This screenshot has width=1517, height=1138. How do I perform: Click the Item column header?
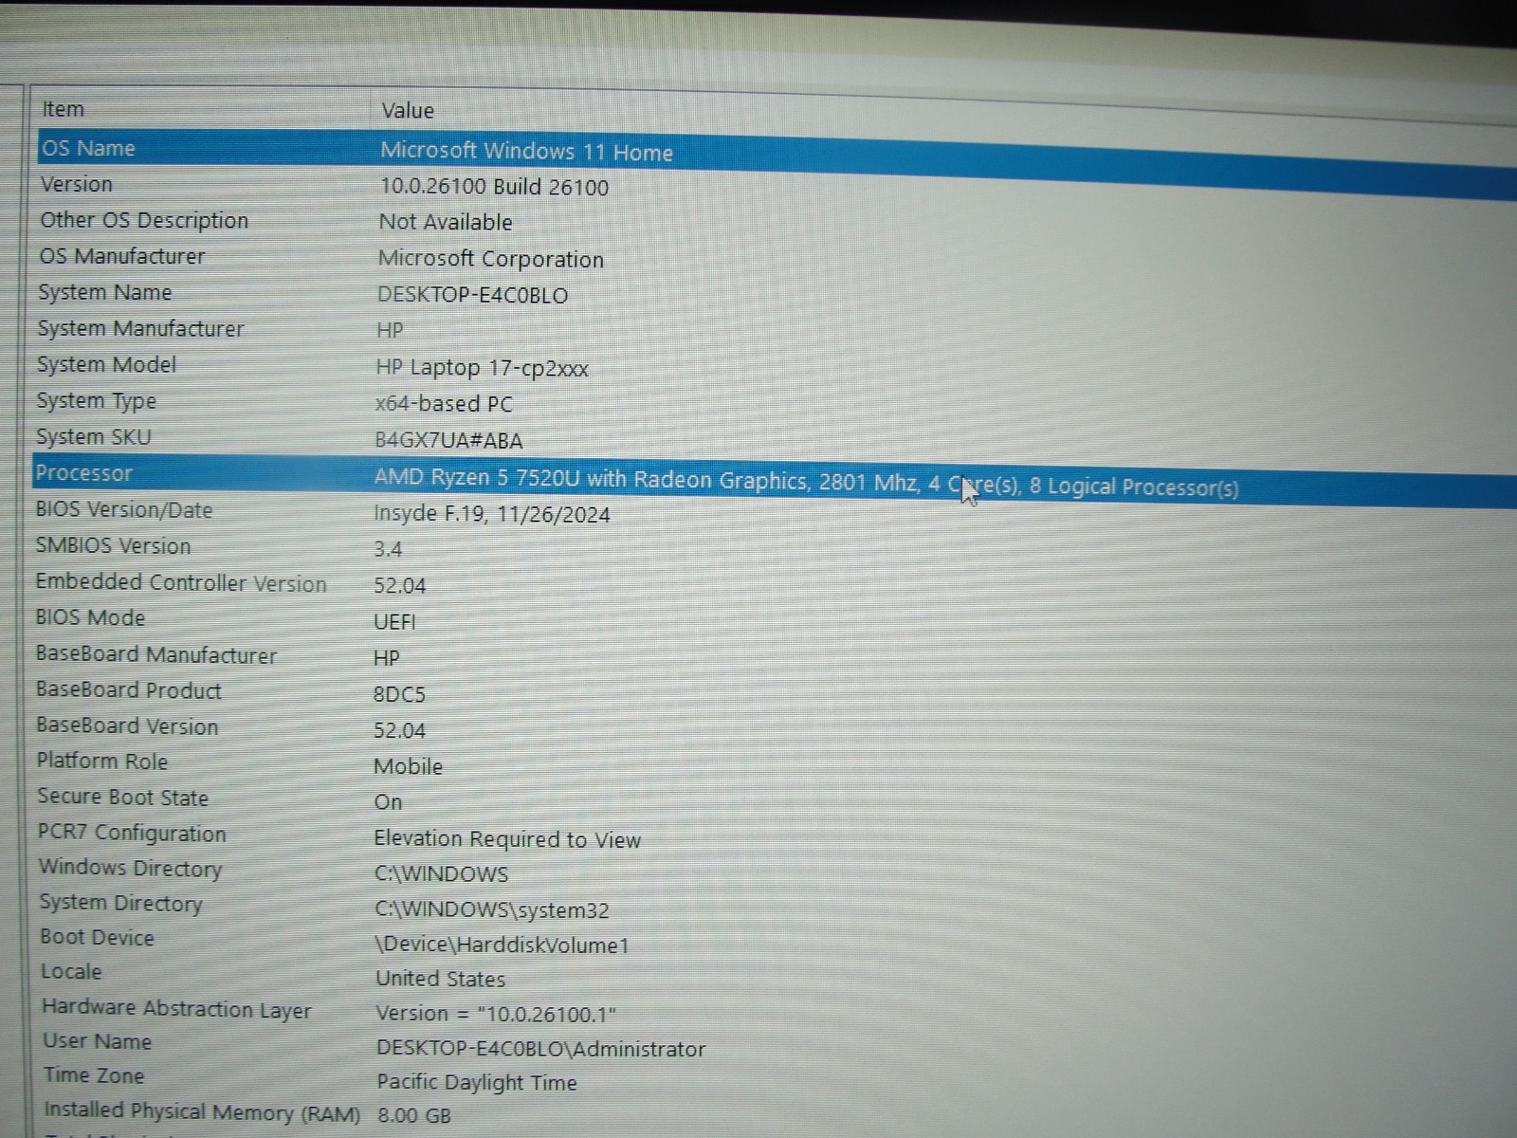point(63,109)
